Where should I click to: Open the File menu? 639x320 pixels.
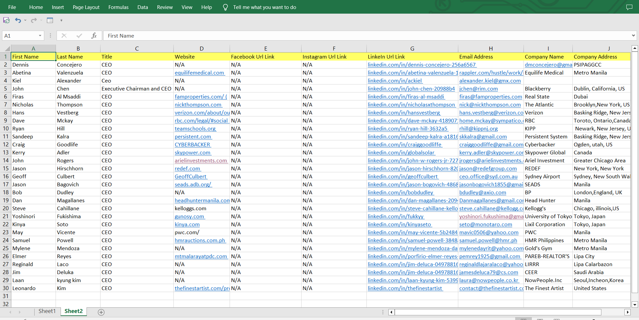(12, 7)
